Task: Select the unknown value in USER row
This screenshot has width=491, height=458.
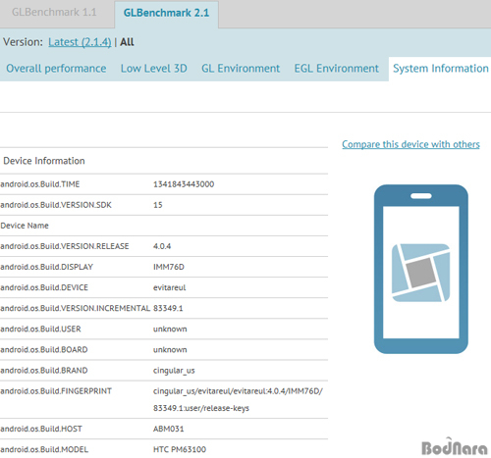Action: tap(170, 329)
